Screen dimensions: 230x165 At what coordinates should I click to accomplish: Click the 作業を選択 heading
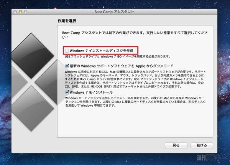coord(67,21)
